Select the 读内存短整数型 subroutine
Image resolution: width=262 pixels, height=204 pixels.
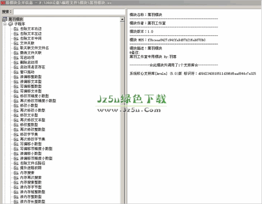[33, 192]
